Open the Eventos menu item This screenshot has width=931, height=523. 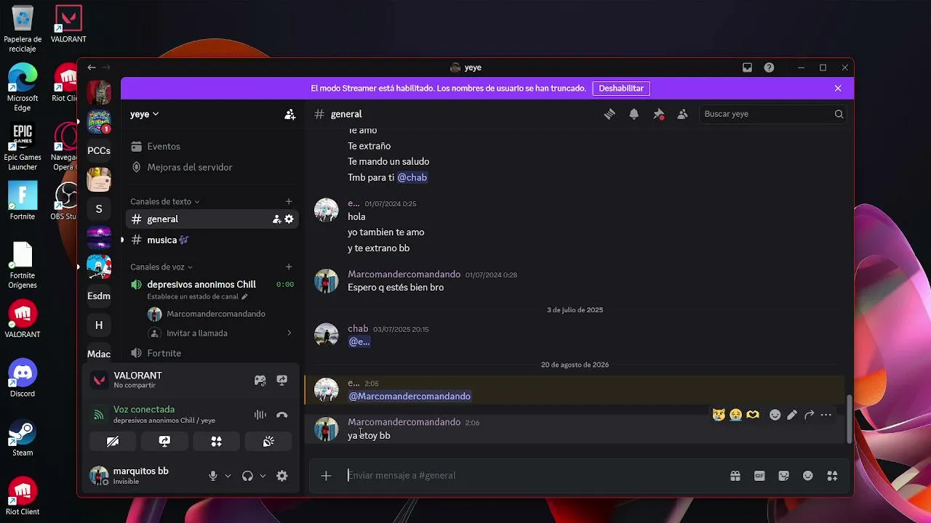coord(212,146)
